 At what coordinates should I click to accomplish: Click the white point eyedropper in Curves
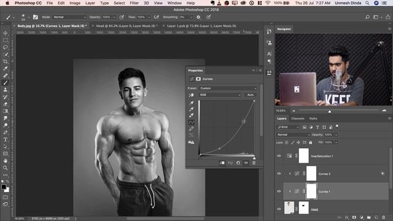pyautogui.click(x=191, y=115)
